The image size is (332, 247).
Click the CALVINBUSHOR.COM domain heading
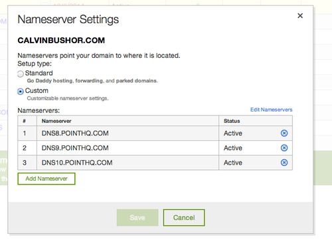click(61, 41)
